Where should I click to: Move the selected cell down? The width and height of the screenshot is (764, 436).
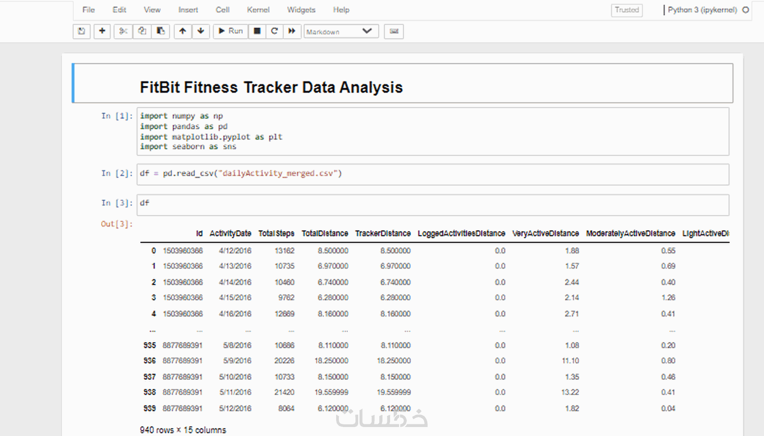pos(201,31)
